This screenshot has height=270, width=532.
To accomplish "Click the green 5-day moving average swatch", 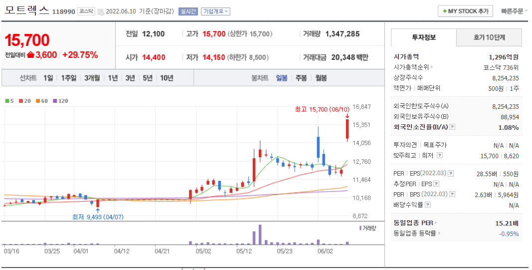I will click(7, 101).
